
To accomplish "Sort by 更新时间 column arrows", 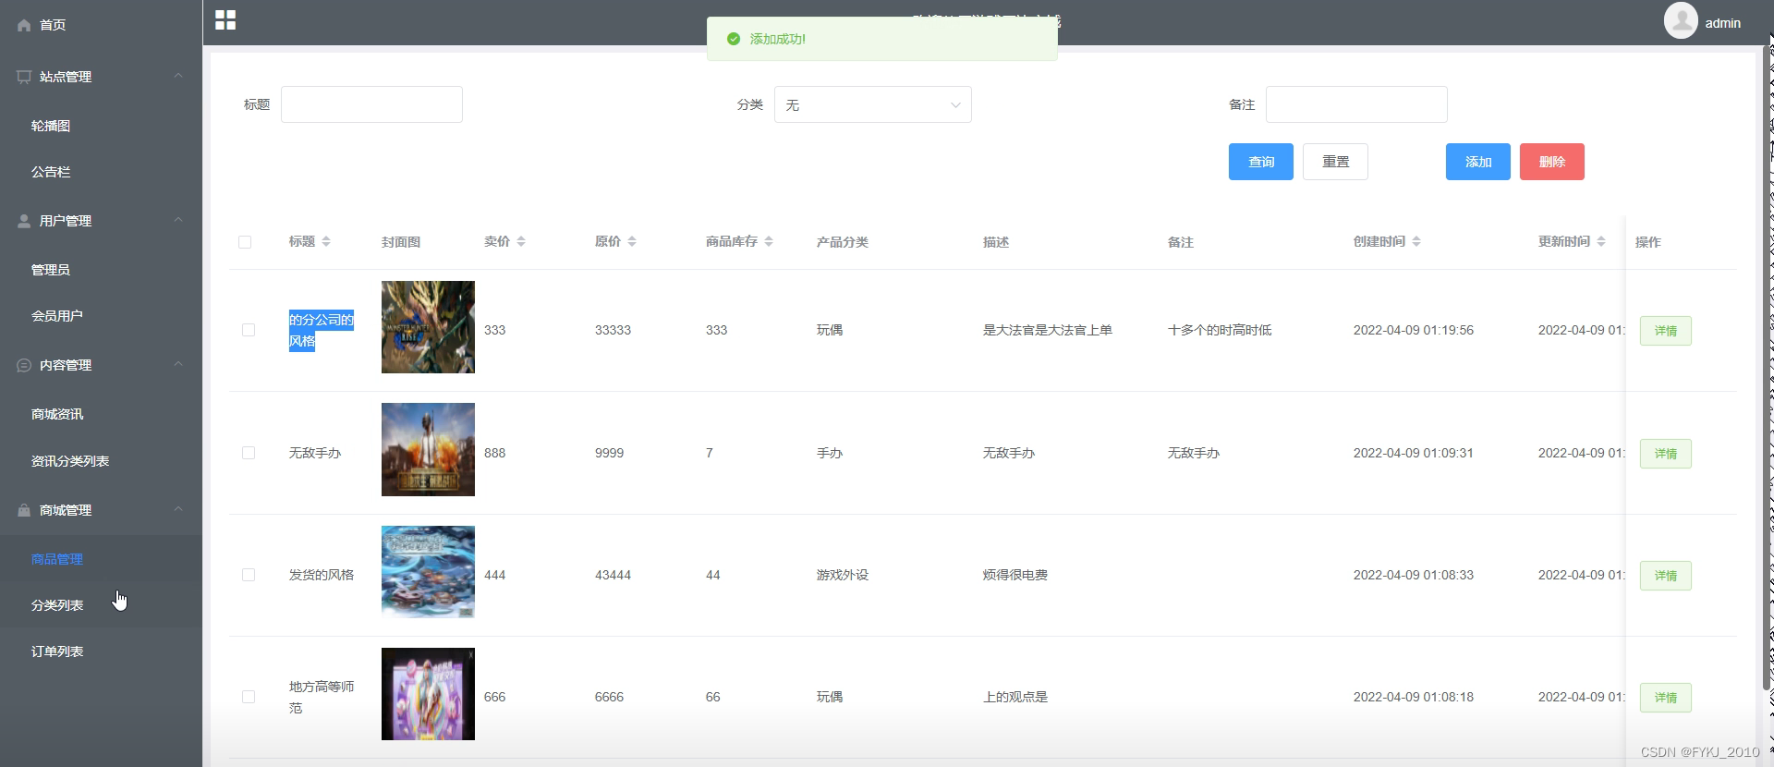I will click(x=1601, y=241).
